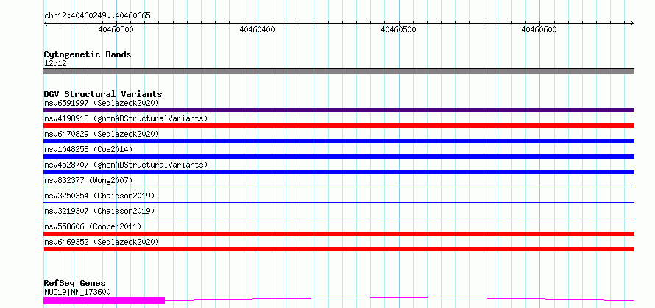Image resolution: width=655 pixels, height=308 pixels.
Task: Click the 40460600 ruler tick label
Action: click(539, 29)
